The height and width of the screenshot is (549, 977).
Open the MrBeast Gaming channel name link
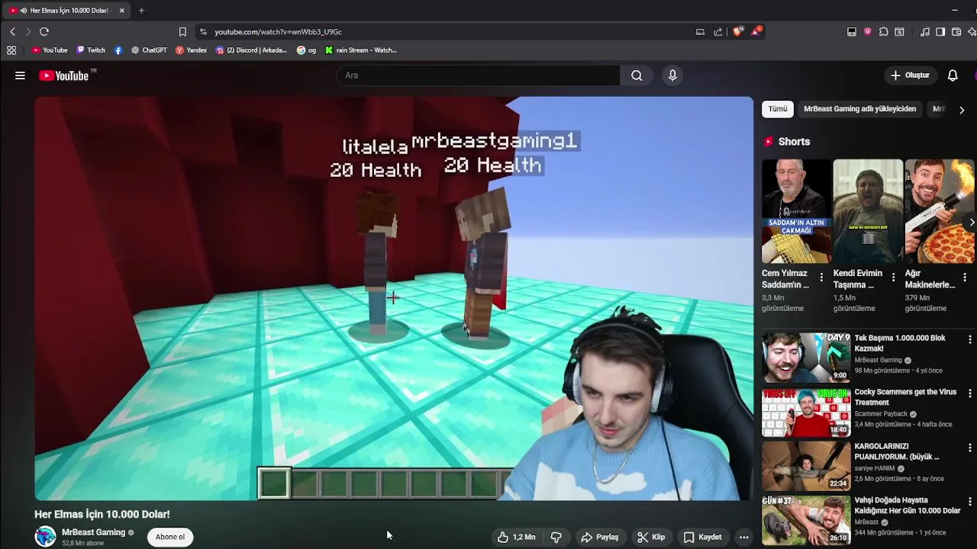pos(93,532)
